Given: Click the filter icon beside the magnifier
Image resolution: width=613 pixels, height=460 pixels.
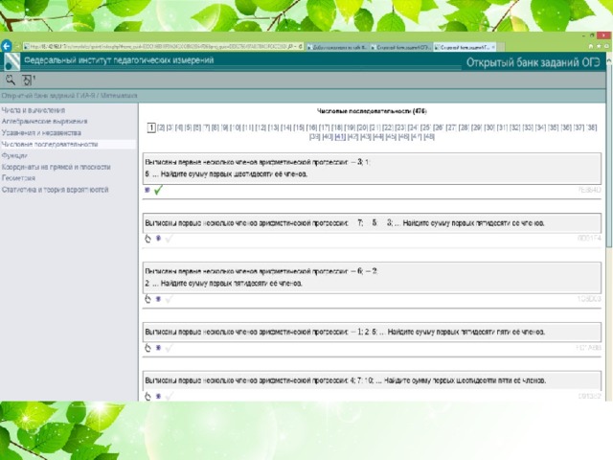Looking at the screenshot, I should tap(28, 80).
